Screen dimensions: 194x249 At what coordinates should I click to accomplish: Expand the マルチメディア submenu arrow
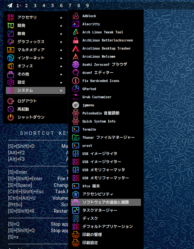[61, 50]
